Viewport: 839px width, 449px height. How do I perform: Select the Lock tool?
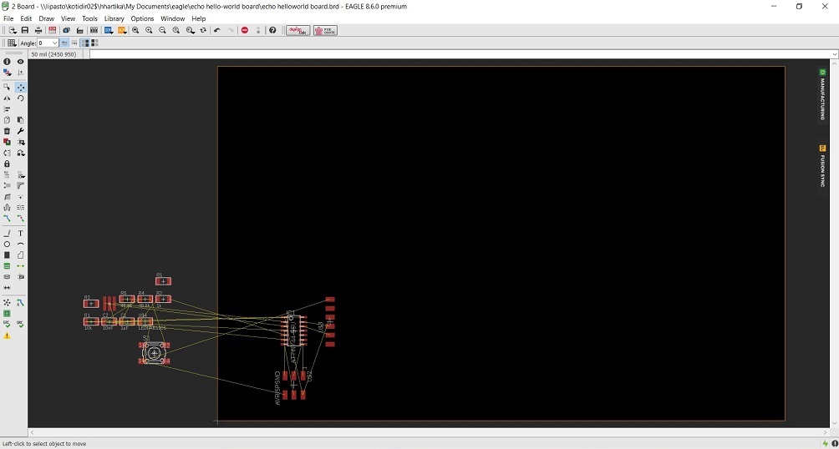[x=7, y=164]
